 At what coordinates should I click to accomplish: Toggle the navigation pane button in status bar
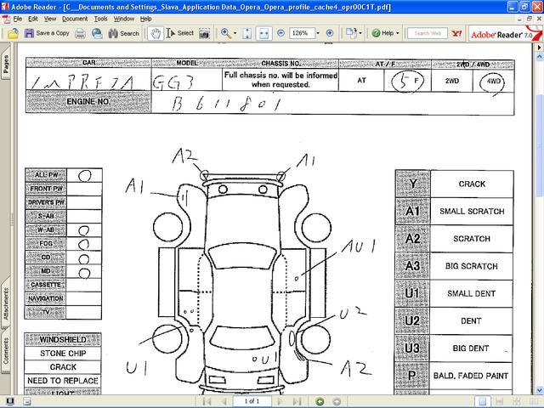point(27,401)
